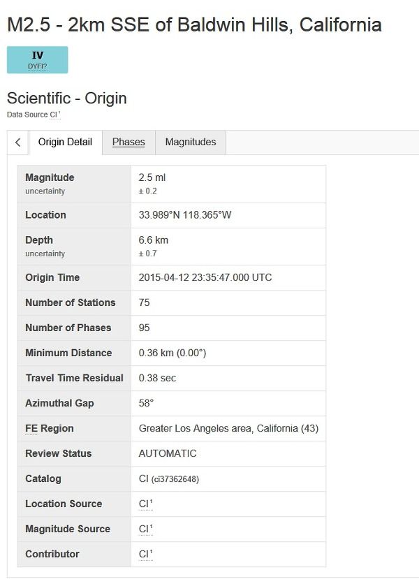The height and width of the screenshot is (579, 419).
Task: Click the 2.5 ml magnitude value
Action: (152, 177)
